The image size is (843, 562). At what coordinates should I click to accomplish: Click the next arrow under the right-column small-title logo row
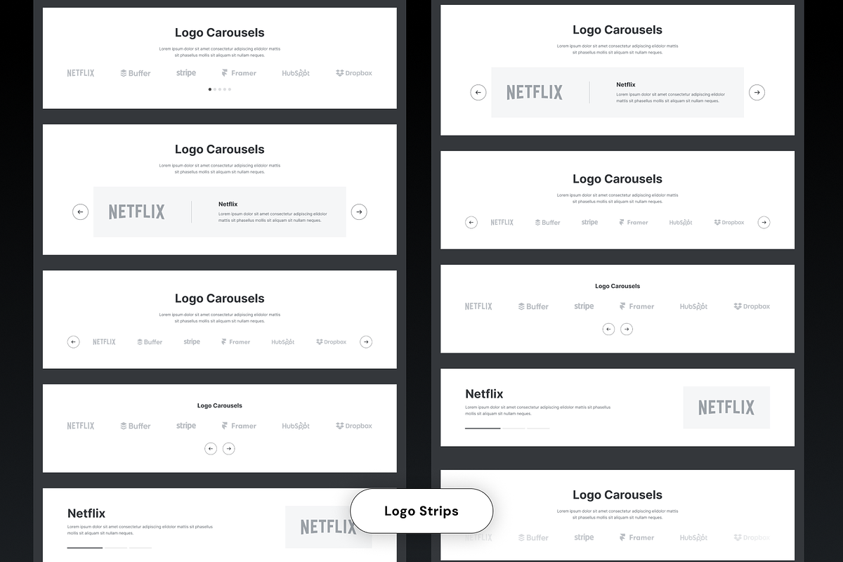tap(627, 329)
